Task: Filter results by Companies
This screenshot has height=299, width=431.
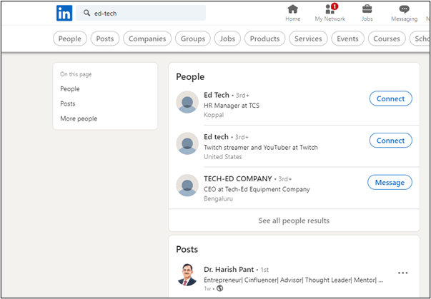Action: (x=147, y=39)
